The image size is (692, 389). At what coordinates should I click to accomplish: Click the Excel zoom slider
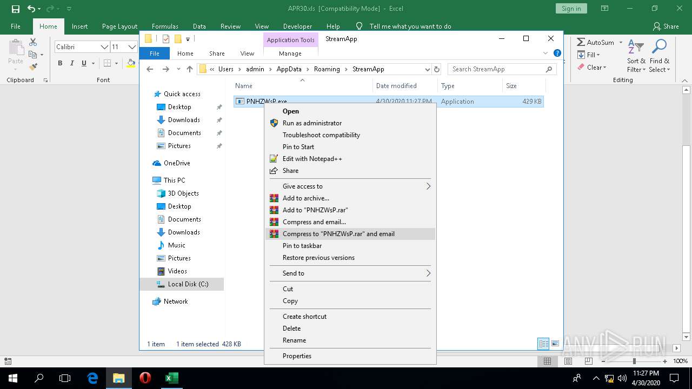634,361
